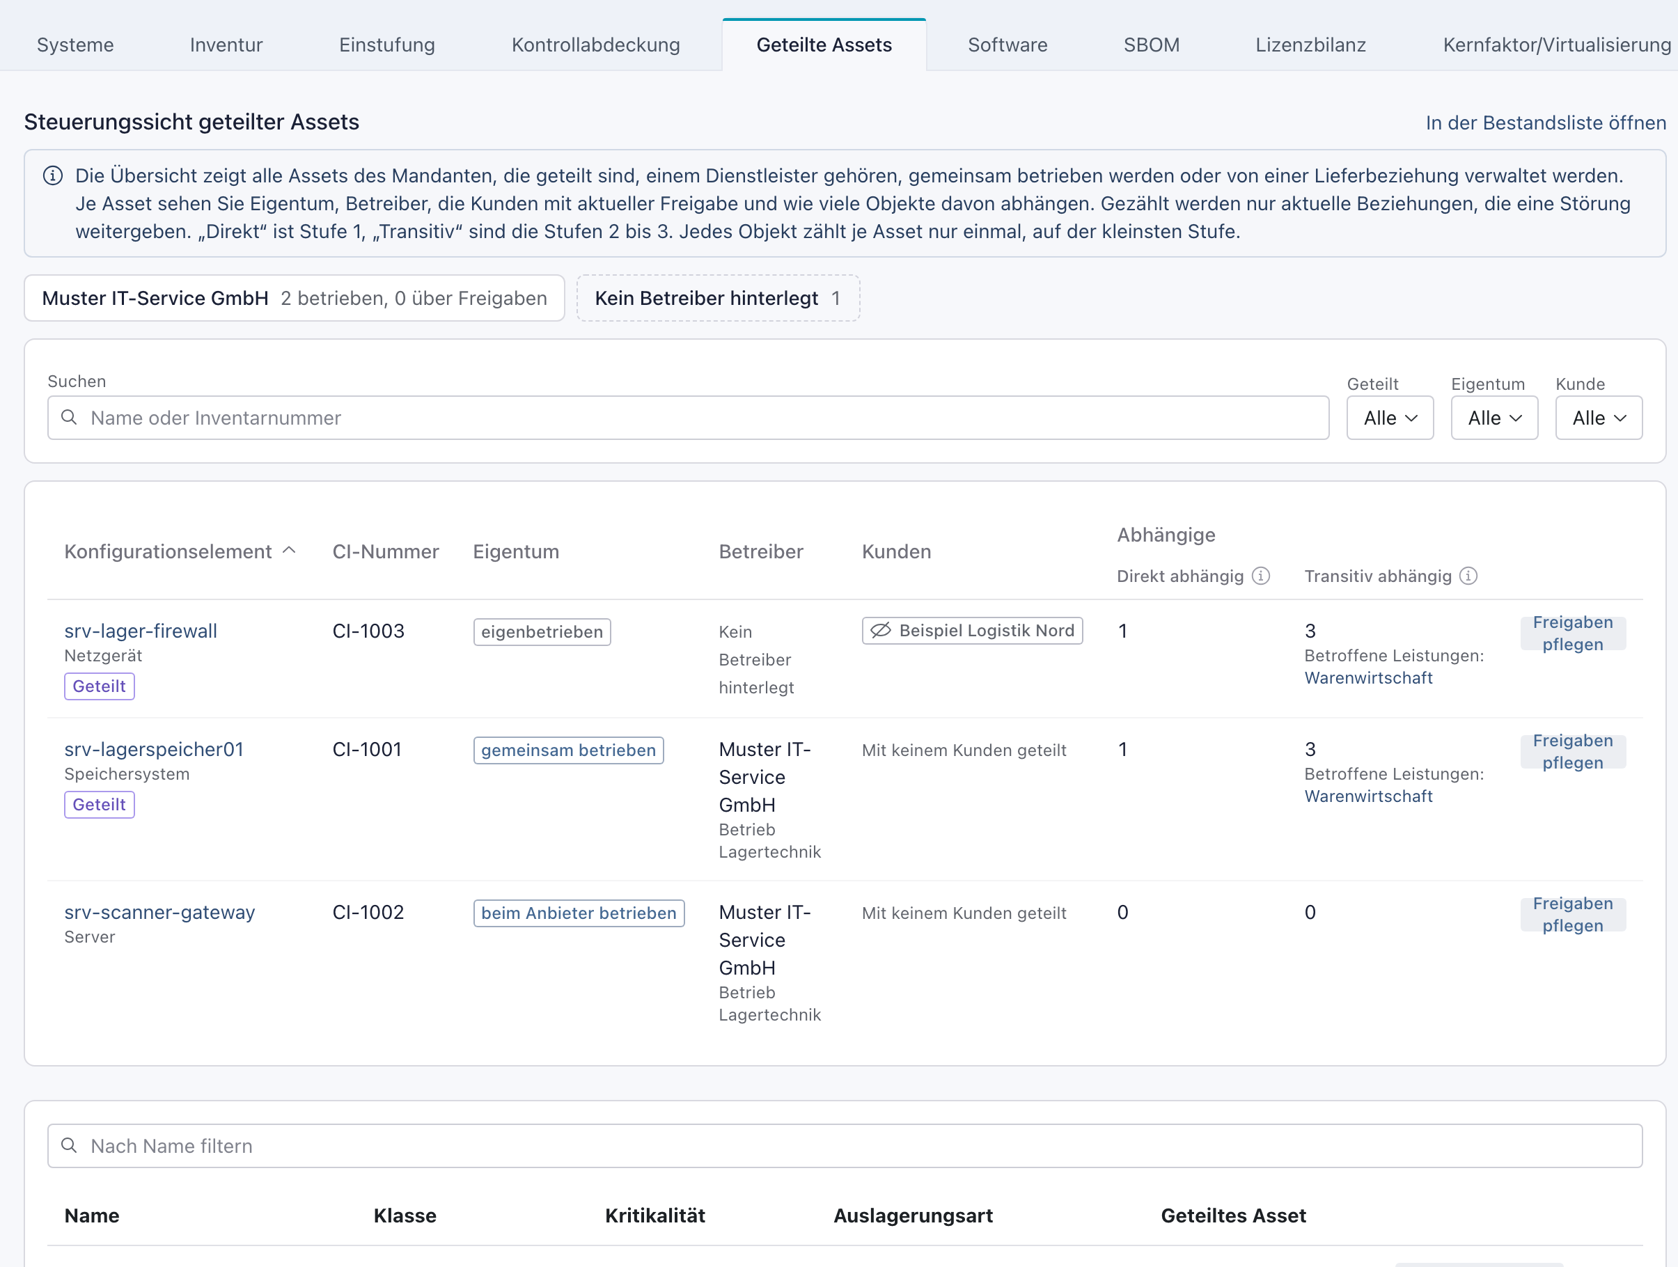This screenshot has width=1678, height=1267.
Task: Click Freigaben pflegen for srv-lagerspeicher01
Action: point(1573,751)
